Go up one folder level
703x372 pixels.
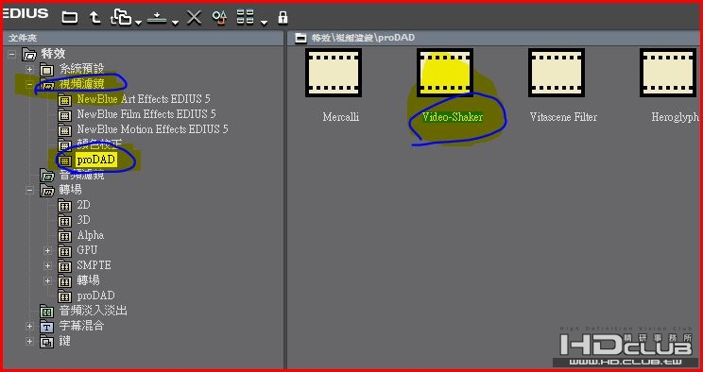[x=94, y=18]
